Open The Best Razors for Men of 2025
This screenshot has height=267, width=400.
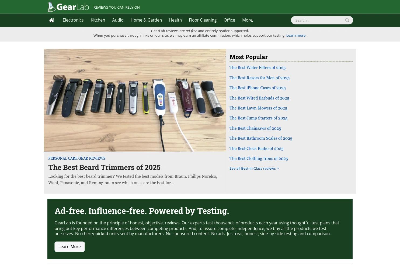point(259,78)
